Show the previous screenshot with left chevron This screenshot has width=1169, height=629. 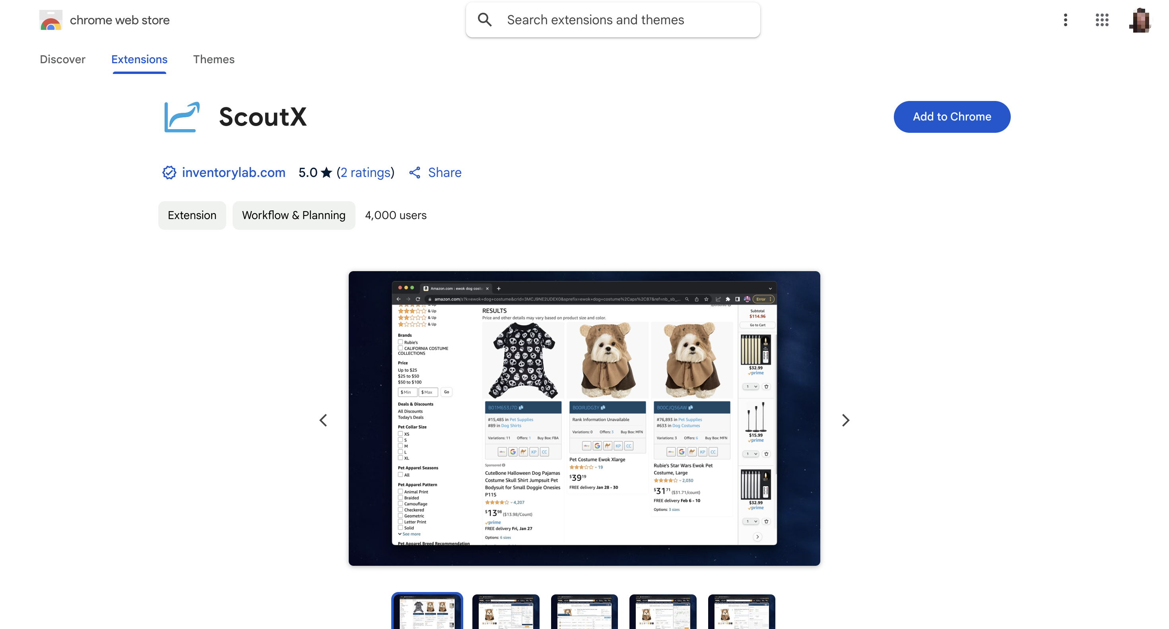tap(323, 420)
